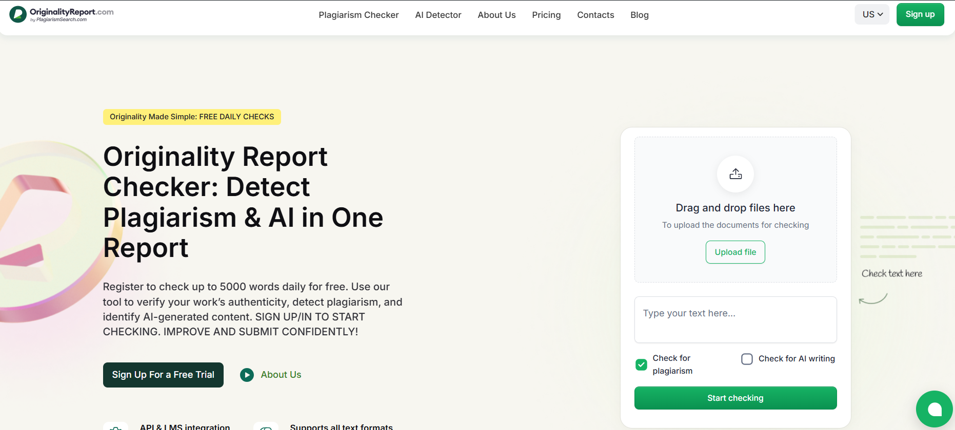Open the Pricing page

[x=546, y=15]
